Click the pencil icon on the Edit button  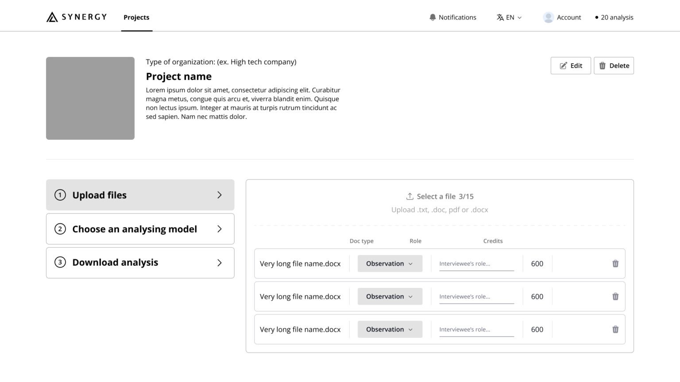563,65
